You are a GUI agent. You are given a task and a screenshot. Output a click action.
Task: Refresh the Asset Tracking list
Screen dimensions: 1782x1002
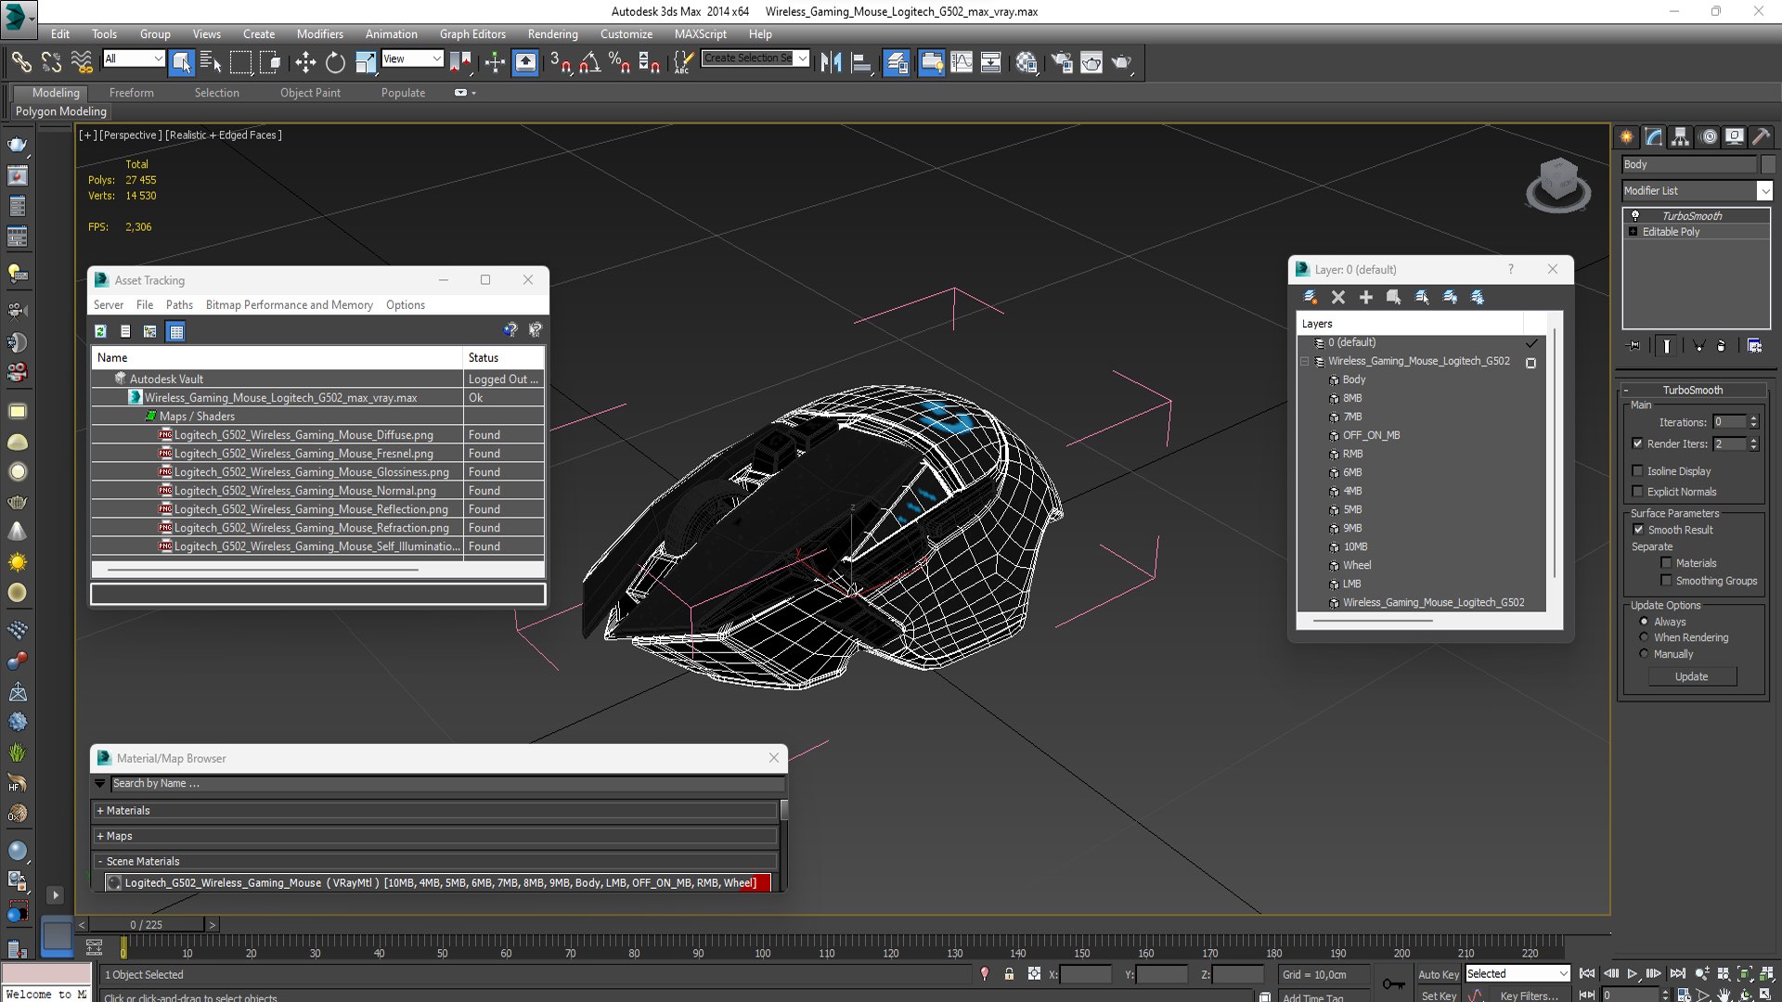point(100,331)
